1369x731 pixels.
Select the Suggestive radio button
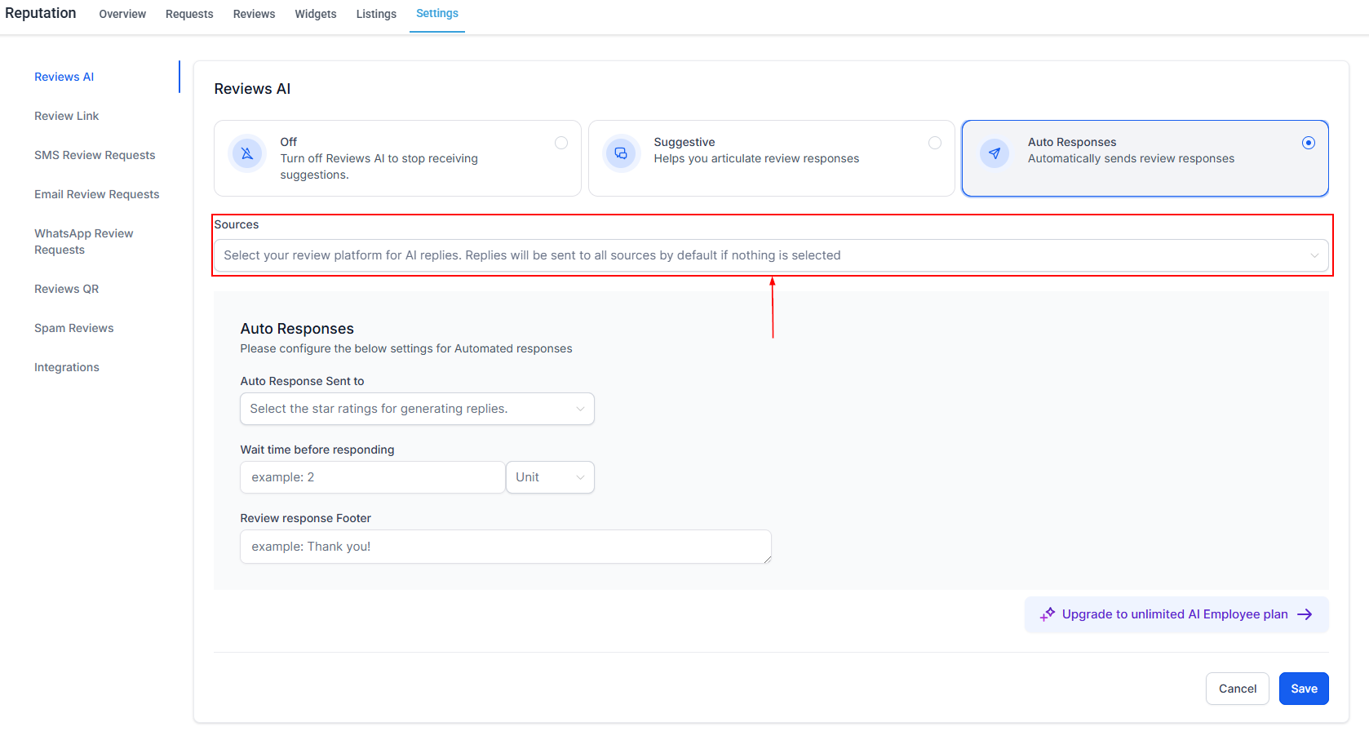(935, 143)
